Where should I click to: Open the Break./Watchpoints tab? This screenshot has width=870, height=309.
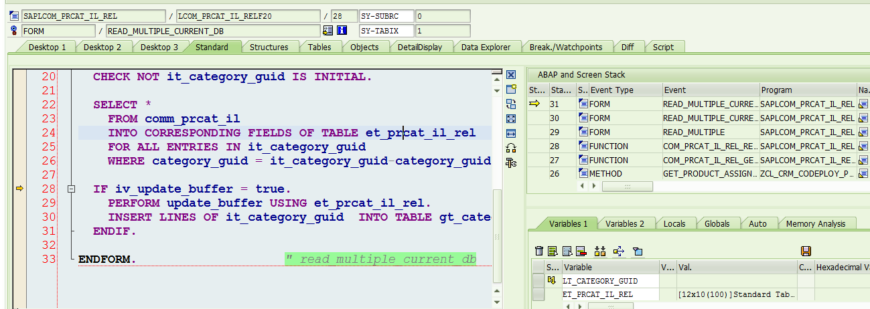(566, 47)
